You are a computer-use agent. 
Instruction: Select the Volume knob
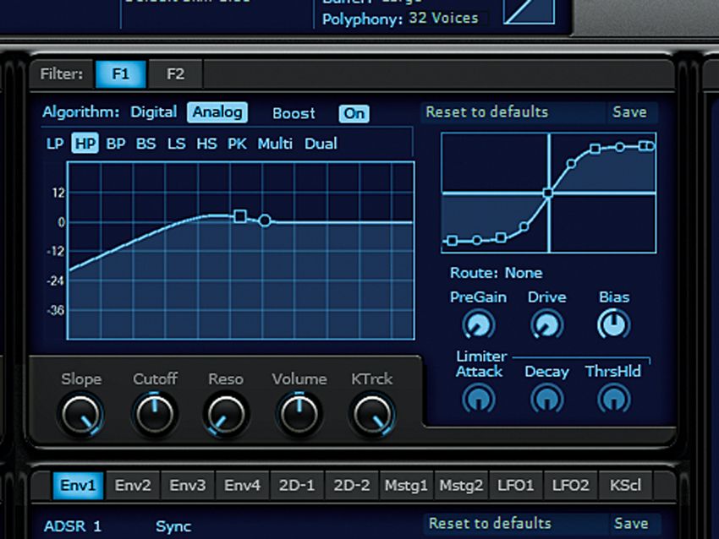[x=299, y=413]
